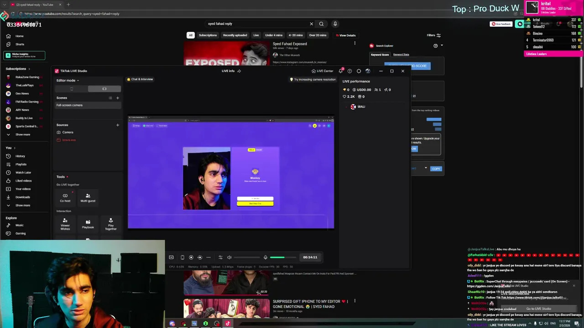584x328 pixels.
Task: Add a new source with plus icon
Action: 117,125
